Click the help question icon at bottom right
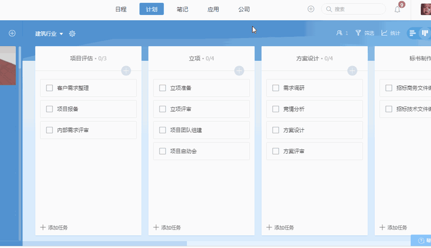The height and width of the screenshot is (248, 431). (421, 241)
